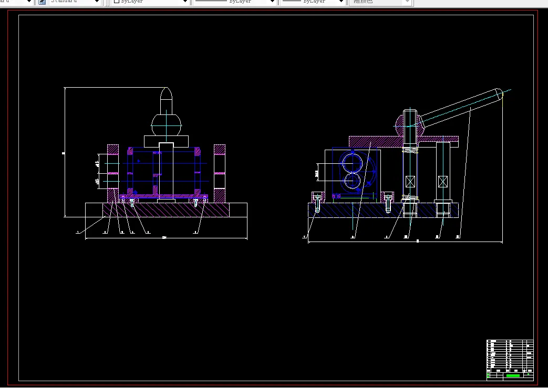Select the parts list table in title block
This screenshot has height=388, width=548.
pos(510,356)
